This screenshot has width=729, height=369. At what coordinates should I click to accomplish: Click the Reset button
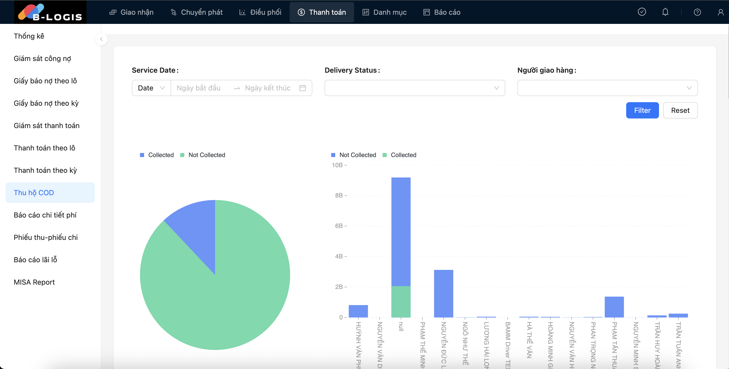point(680,111)
